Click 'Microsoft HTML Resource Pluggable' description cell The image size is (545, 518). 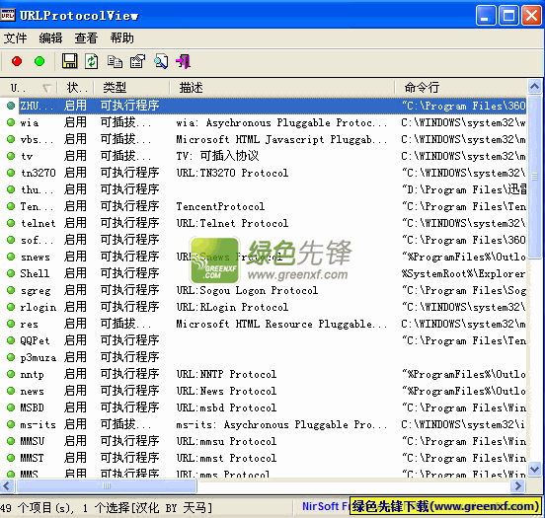281,324
